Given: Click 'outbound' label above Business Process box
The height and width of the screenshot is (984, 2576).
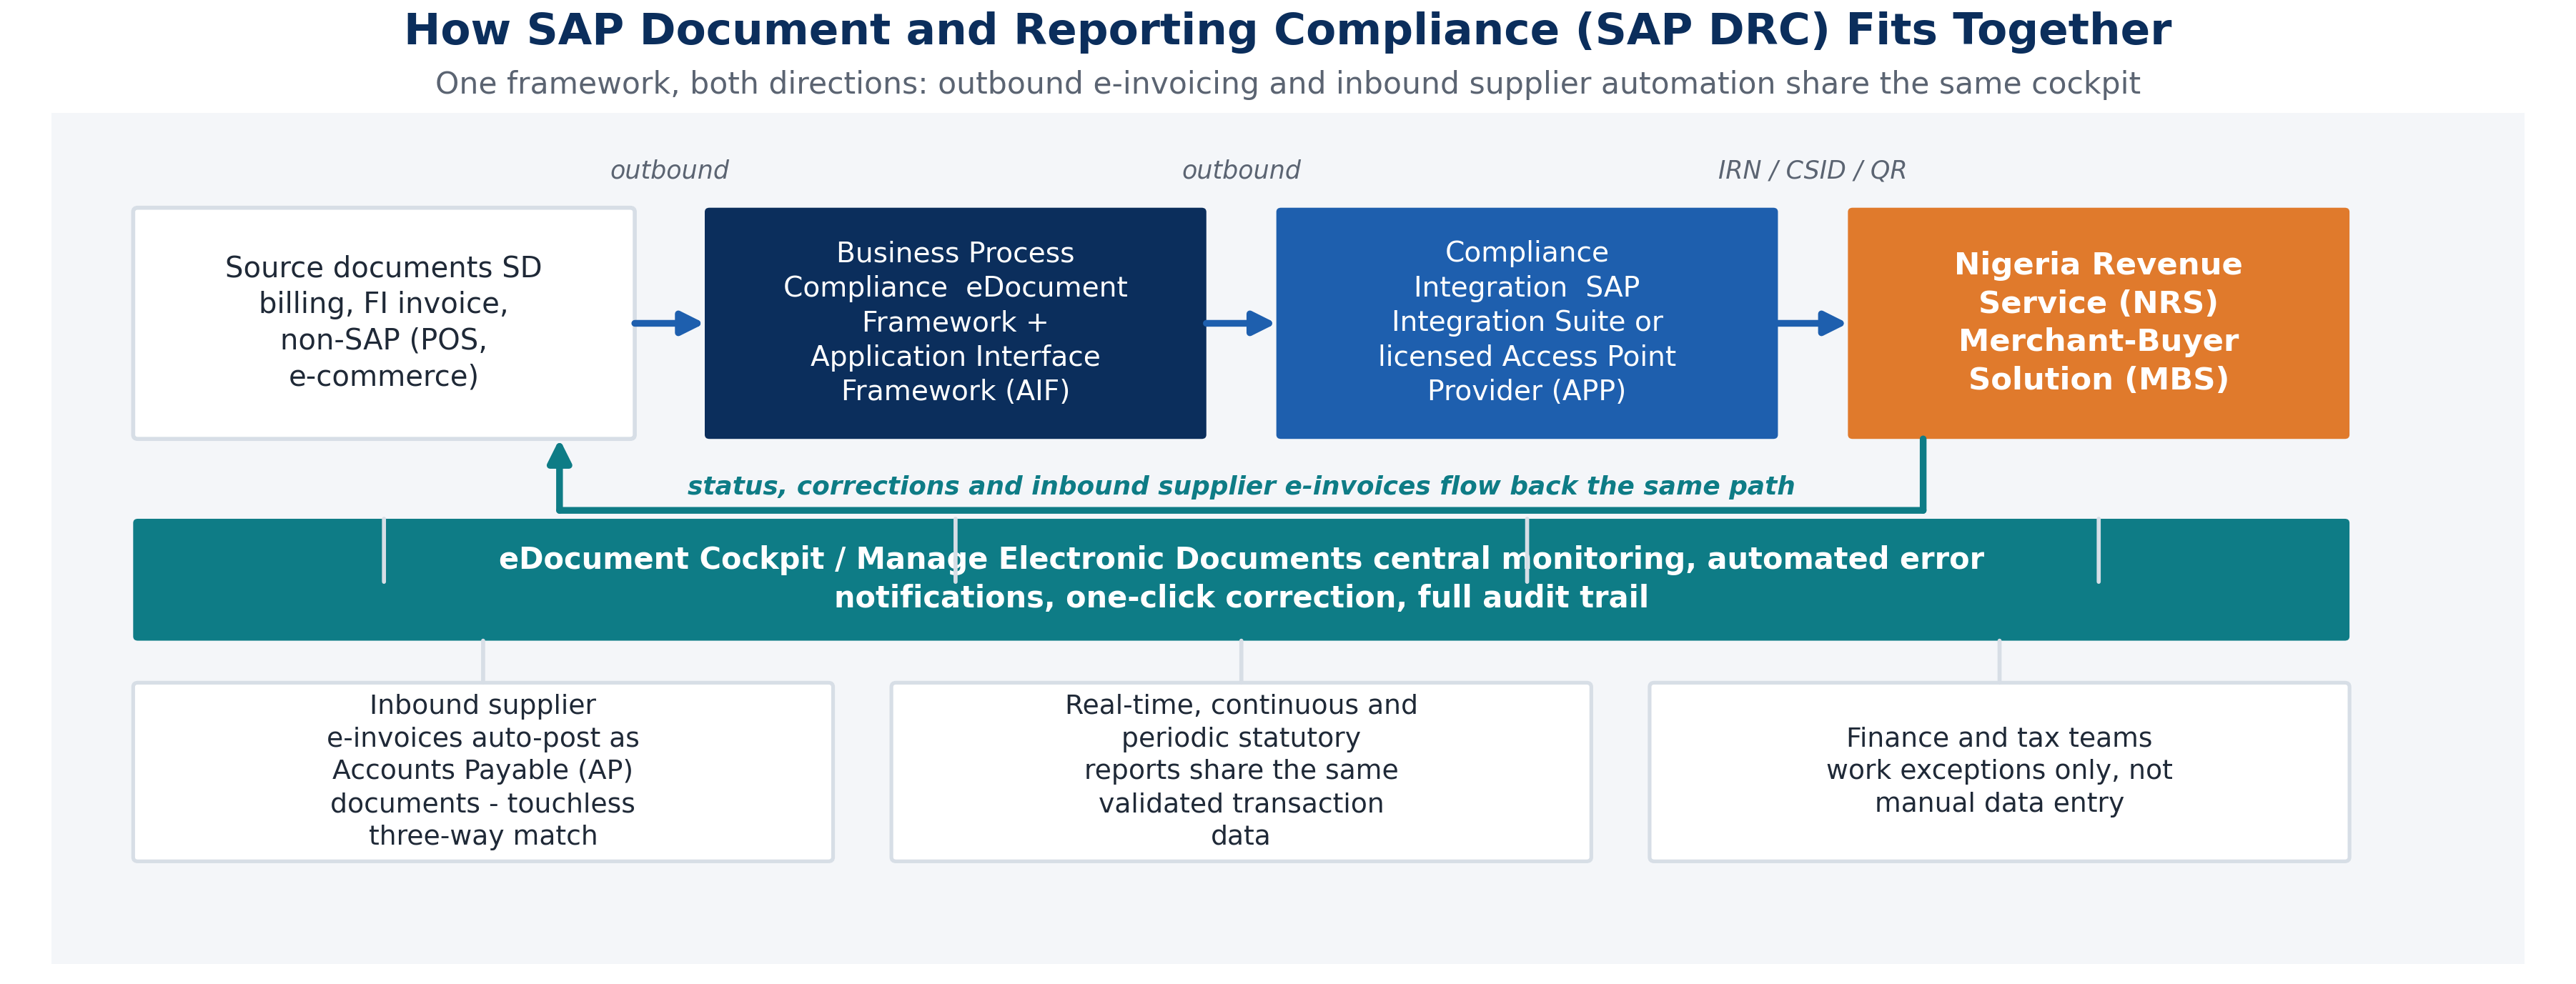Looking at the screenshot, I should coord(669,170).
